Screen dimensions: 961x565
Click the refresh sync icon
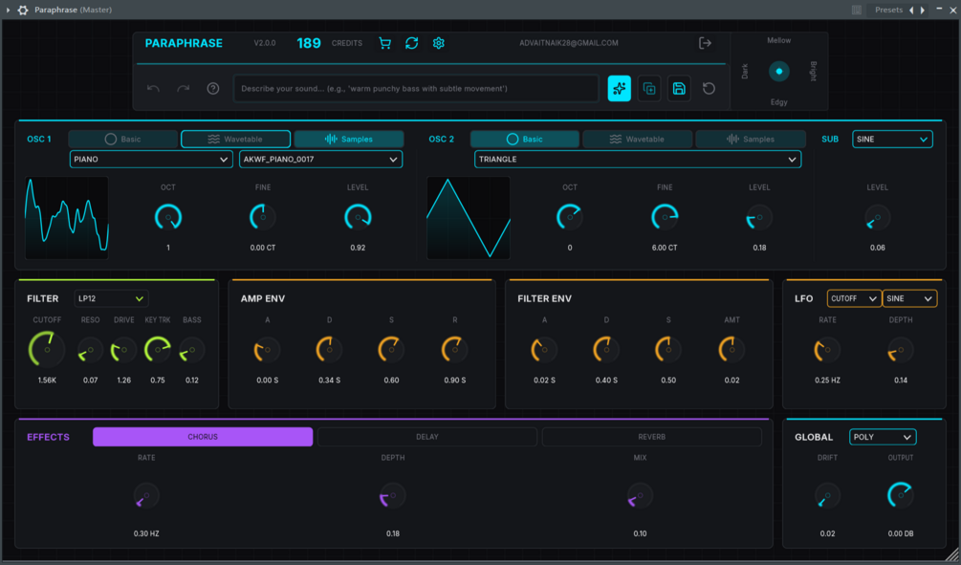point(412,43)
